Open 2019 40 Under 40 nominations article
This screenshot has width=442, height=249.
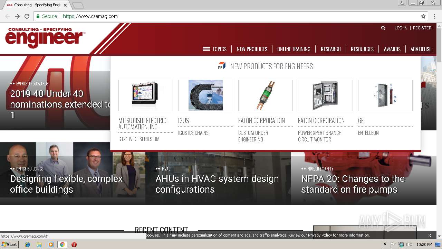point(60,104)
